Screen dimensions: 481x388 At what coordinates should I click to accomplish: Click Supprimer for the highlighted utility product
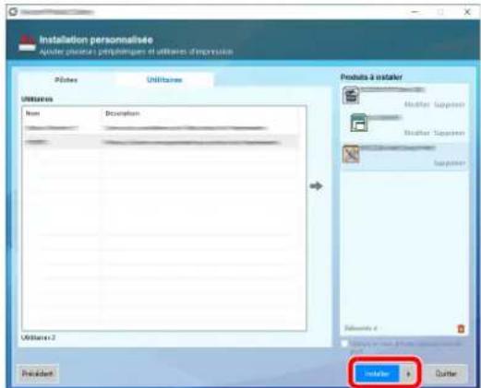click(x=450, y=162)
